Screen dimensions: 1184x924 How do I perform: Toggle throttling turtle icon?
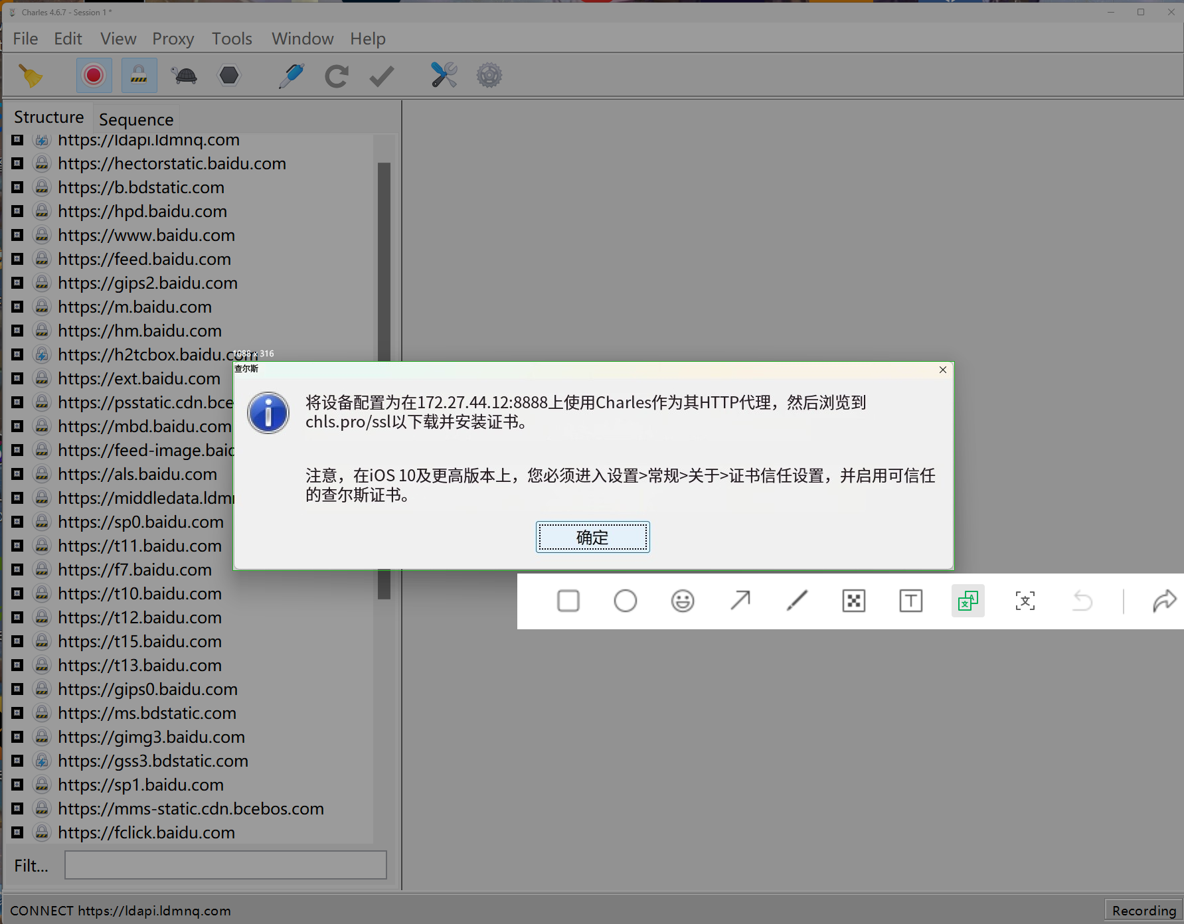coord(184,76)
